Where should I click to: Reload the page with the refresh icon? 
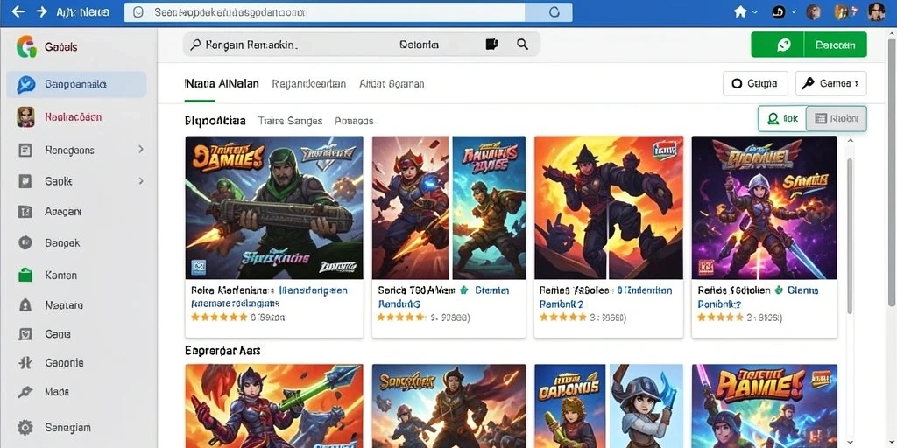pyautogui.click(x=554, y=12)
